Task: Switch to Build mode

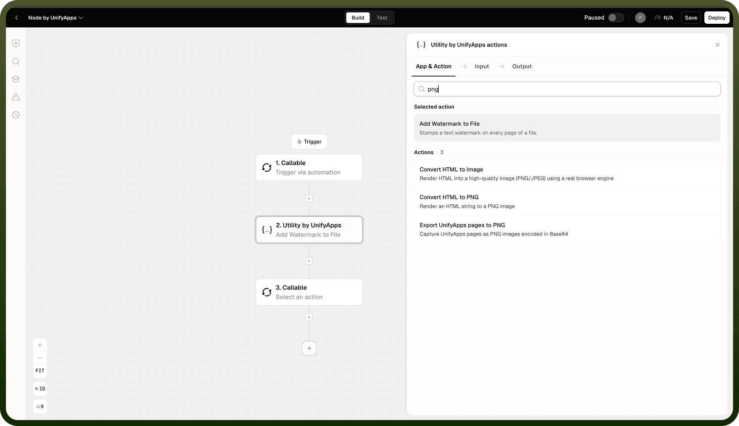Action: click(358, 18)
